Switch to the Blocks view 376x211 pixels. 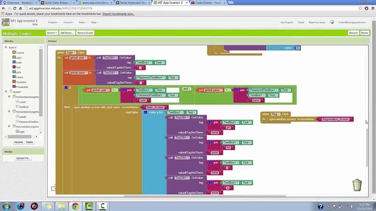[364, 33]
